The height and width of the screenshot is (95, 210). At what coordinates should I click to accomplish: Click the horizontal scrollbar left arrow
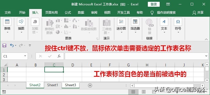point(132,85)
